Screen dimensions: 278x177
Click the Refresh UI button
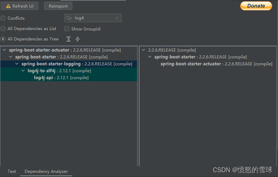click(x=19, y=6)
